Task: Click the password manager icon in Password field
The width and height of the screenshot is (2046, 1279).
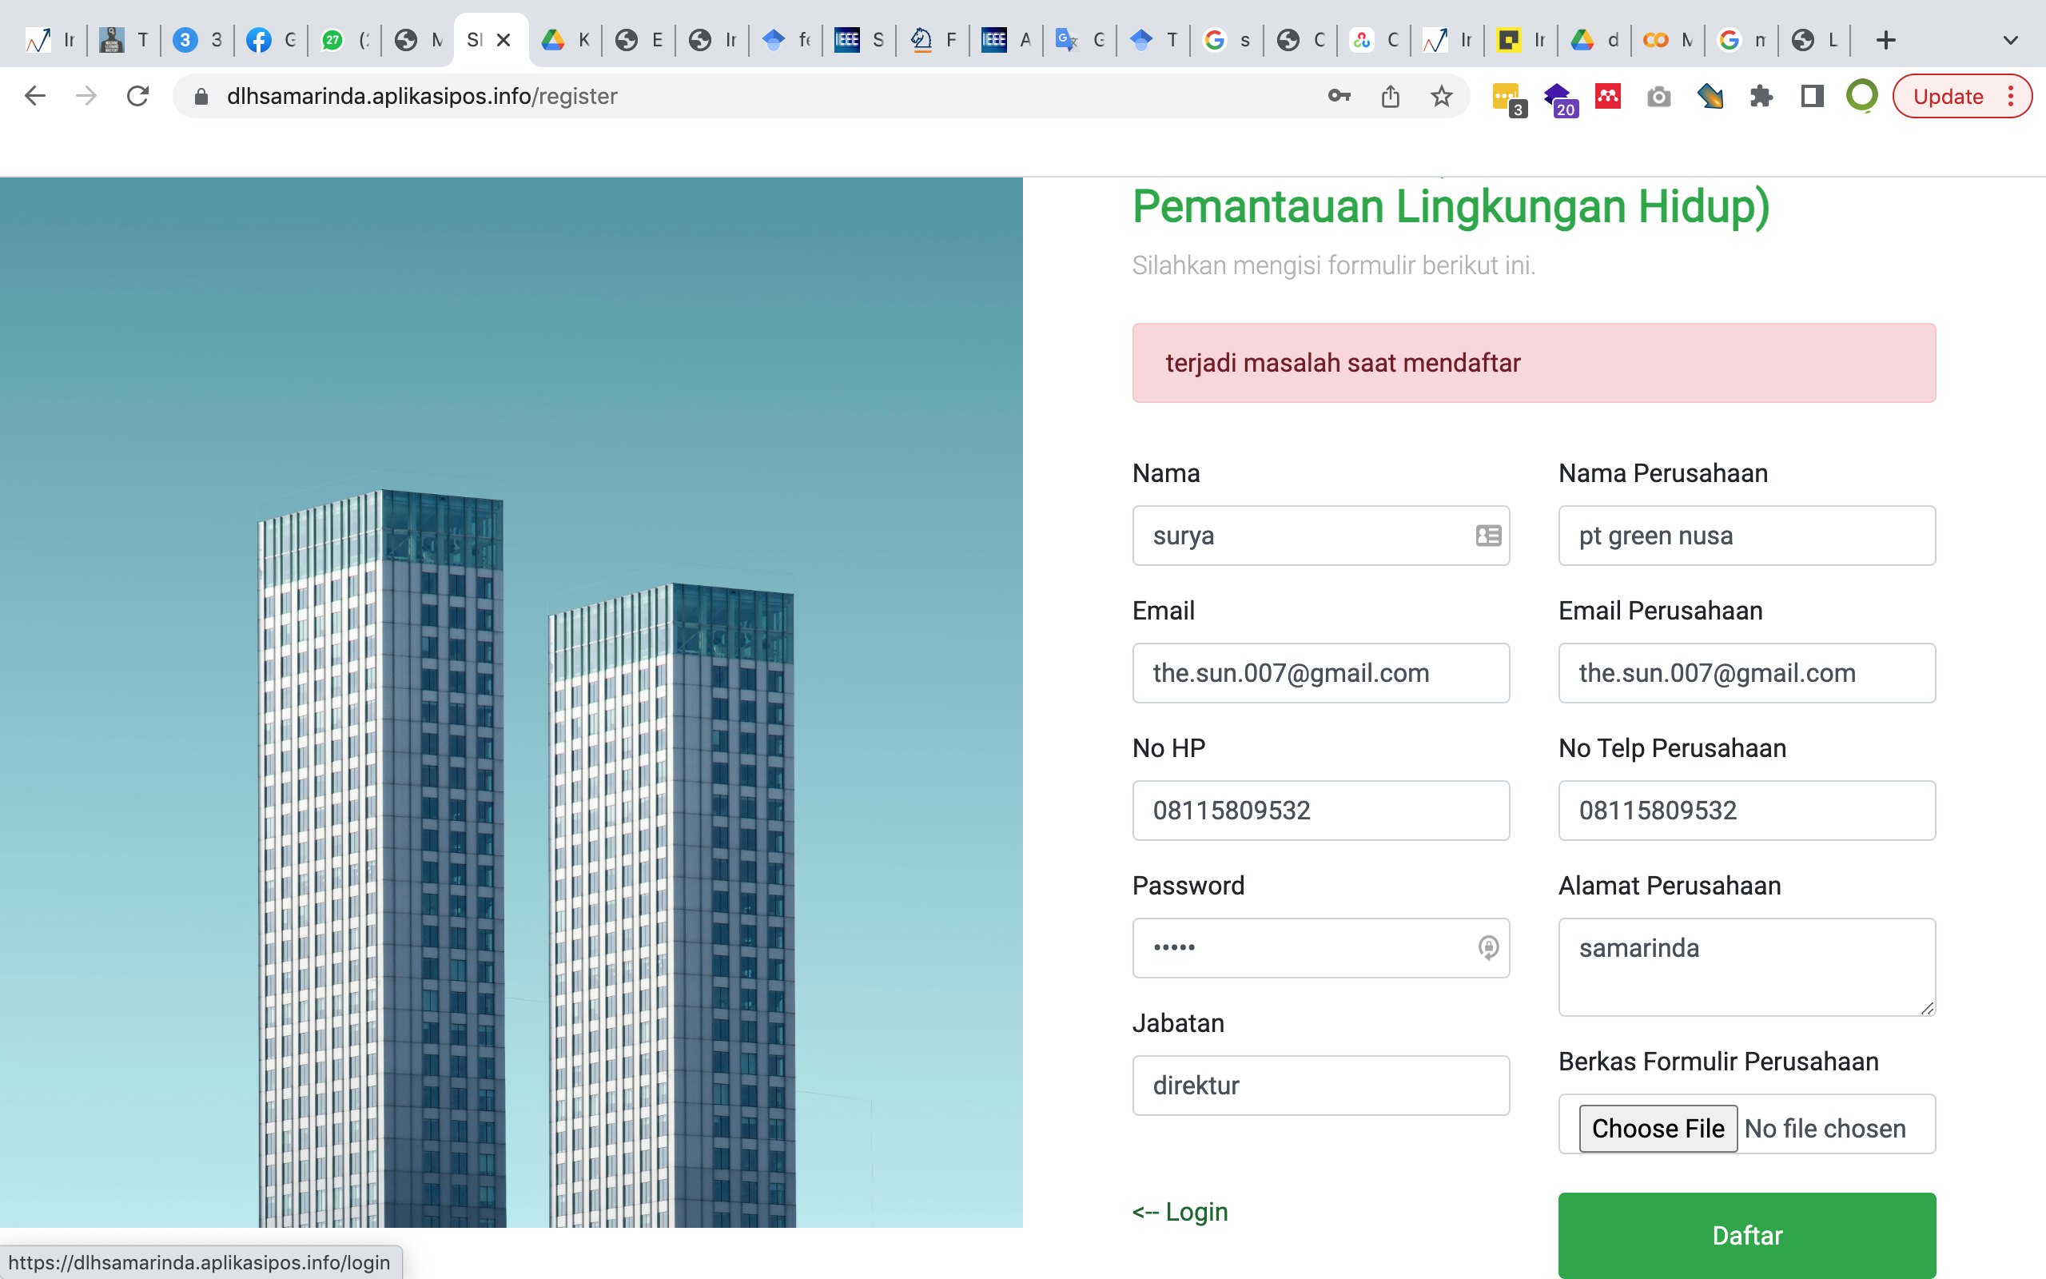Action: click(x=1488, y=947)
